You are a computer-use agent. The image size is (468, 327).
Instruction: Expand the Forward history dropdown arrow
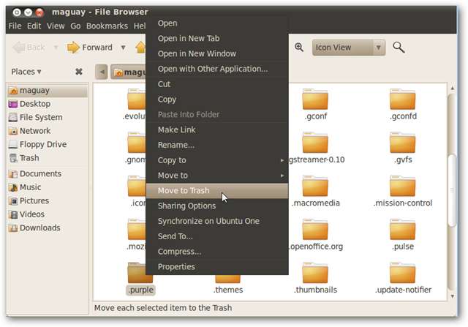[123, 47]
